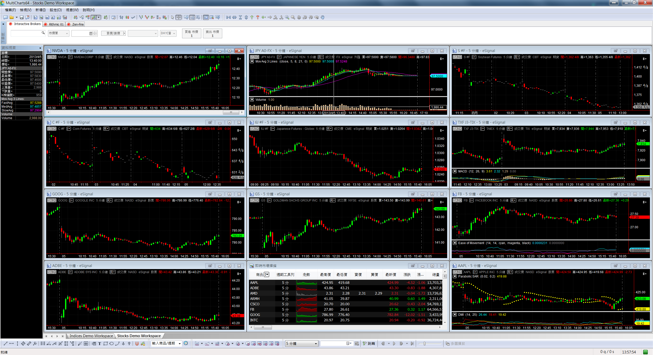Select the trend line drawing tool
The image size is (653, 355).
pos(5,344)
